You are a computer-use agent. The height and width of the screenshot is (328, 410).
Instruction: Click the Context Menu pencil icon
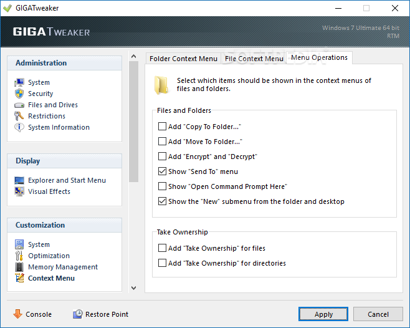tap(19, 278)
